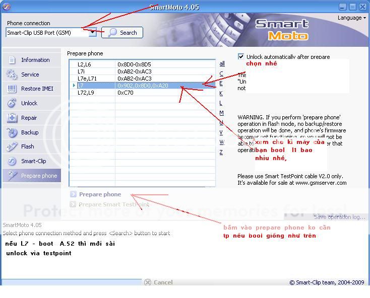Switch to the Flash section
The height and width of the screenshot is (298, 370).
[32, 146]
